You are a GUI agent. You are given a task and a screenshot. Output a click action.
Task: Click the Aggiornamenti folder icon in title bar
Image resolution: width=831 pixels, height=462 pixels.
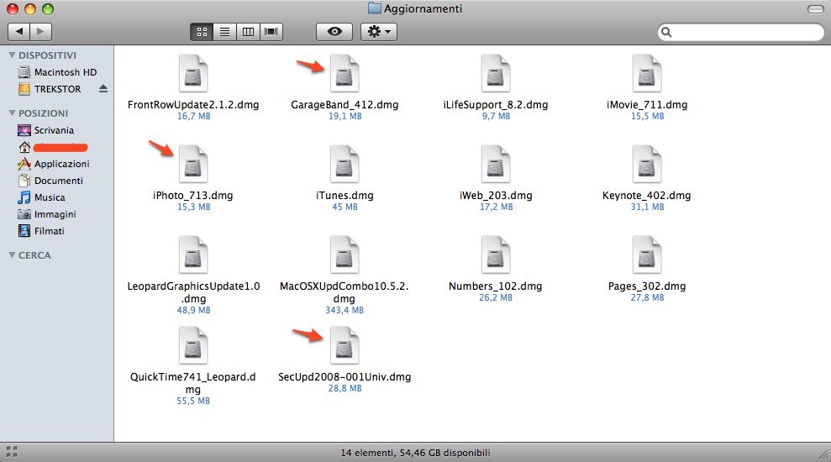tap(375, 8)
